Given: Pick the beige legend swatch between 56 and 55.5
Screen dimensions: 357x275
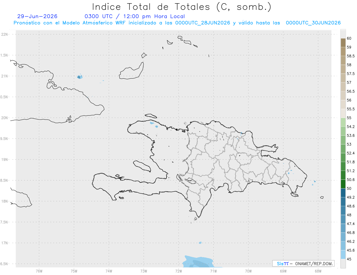Looking at the screenshot, I should pos(343,105).
